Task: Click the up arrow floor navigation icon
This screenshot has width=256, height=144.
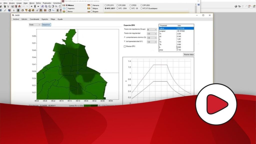Action: 31,6
